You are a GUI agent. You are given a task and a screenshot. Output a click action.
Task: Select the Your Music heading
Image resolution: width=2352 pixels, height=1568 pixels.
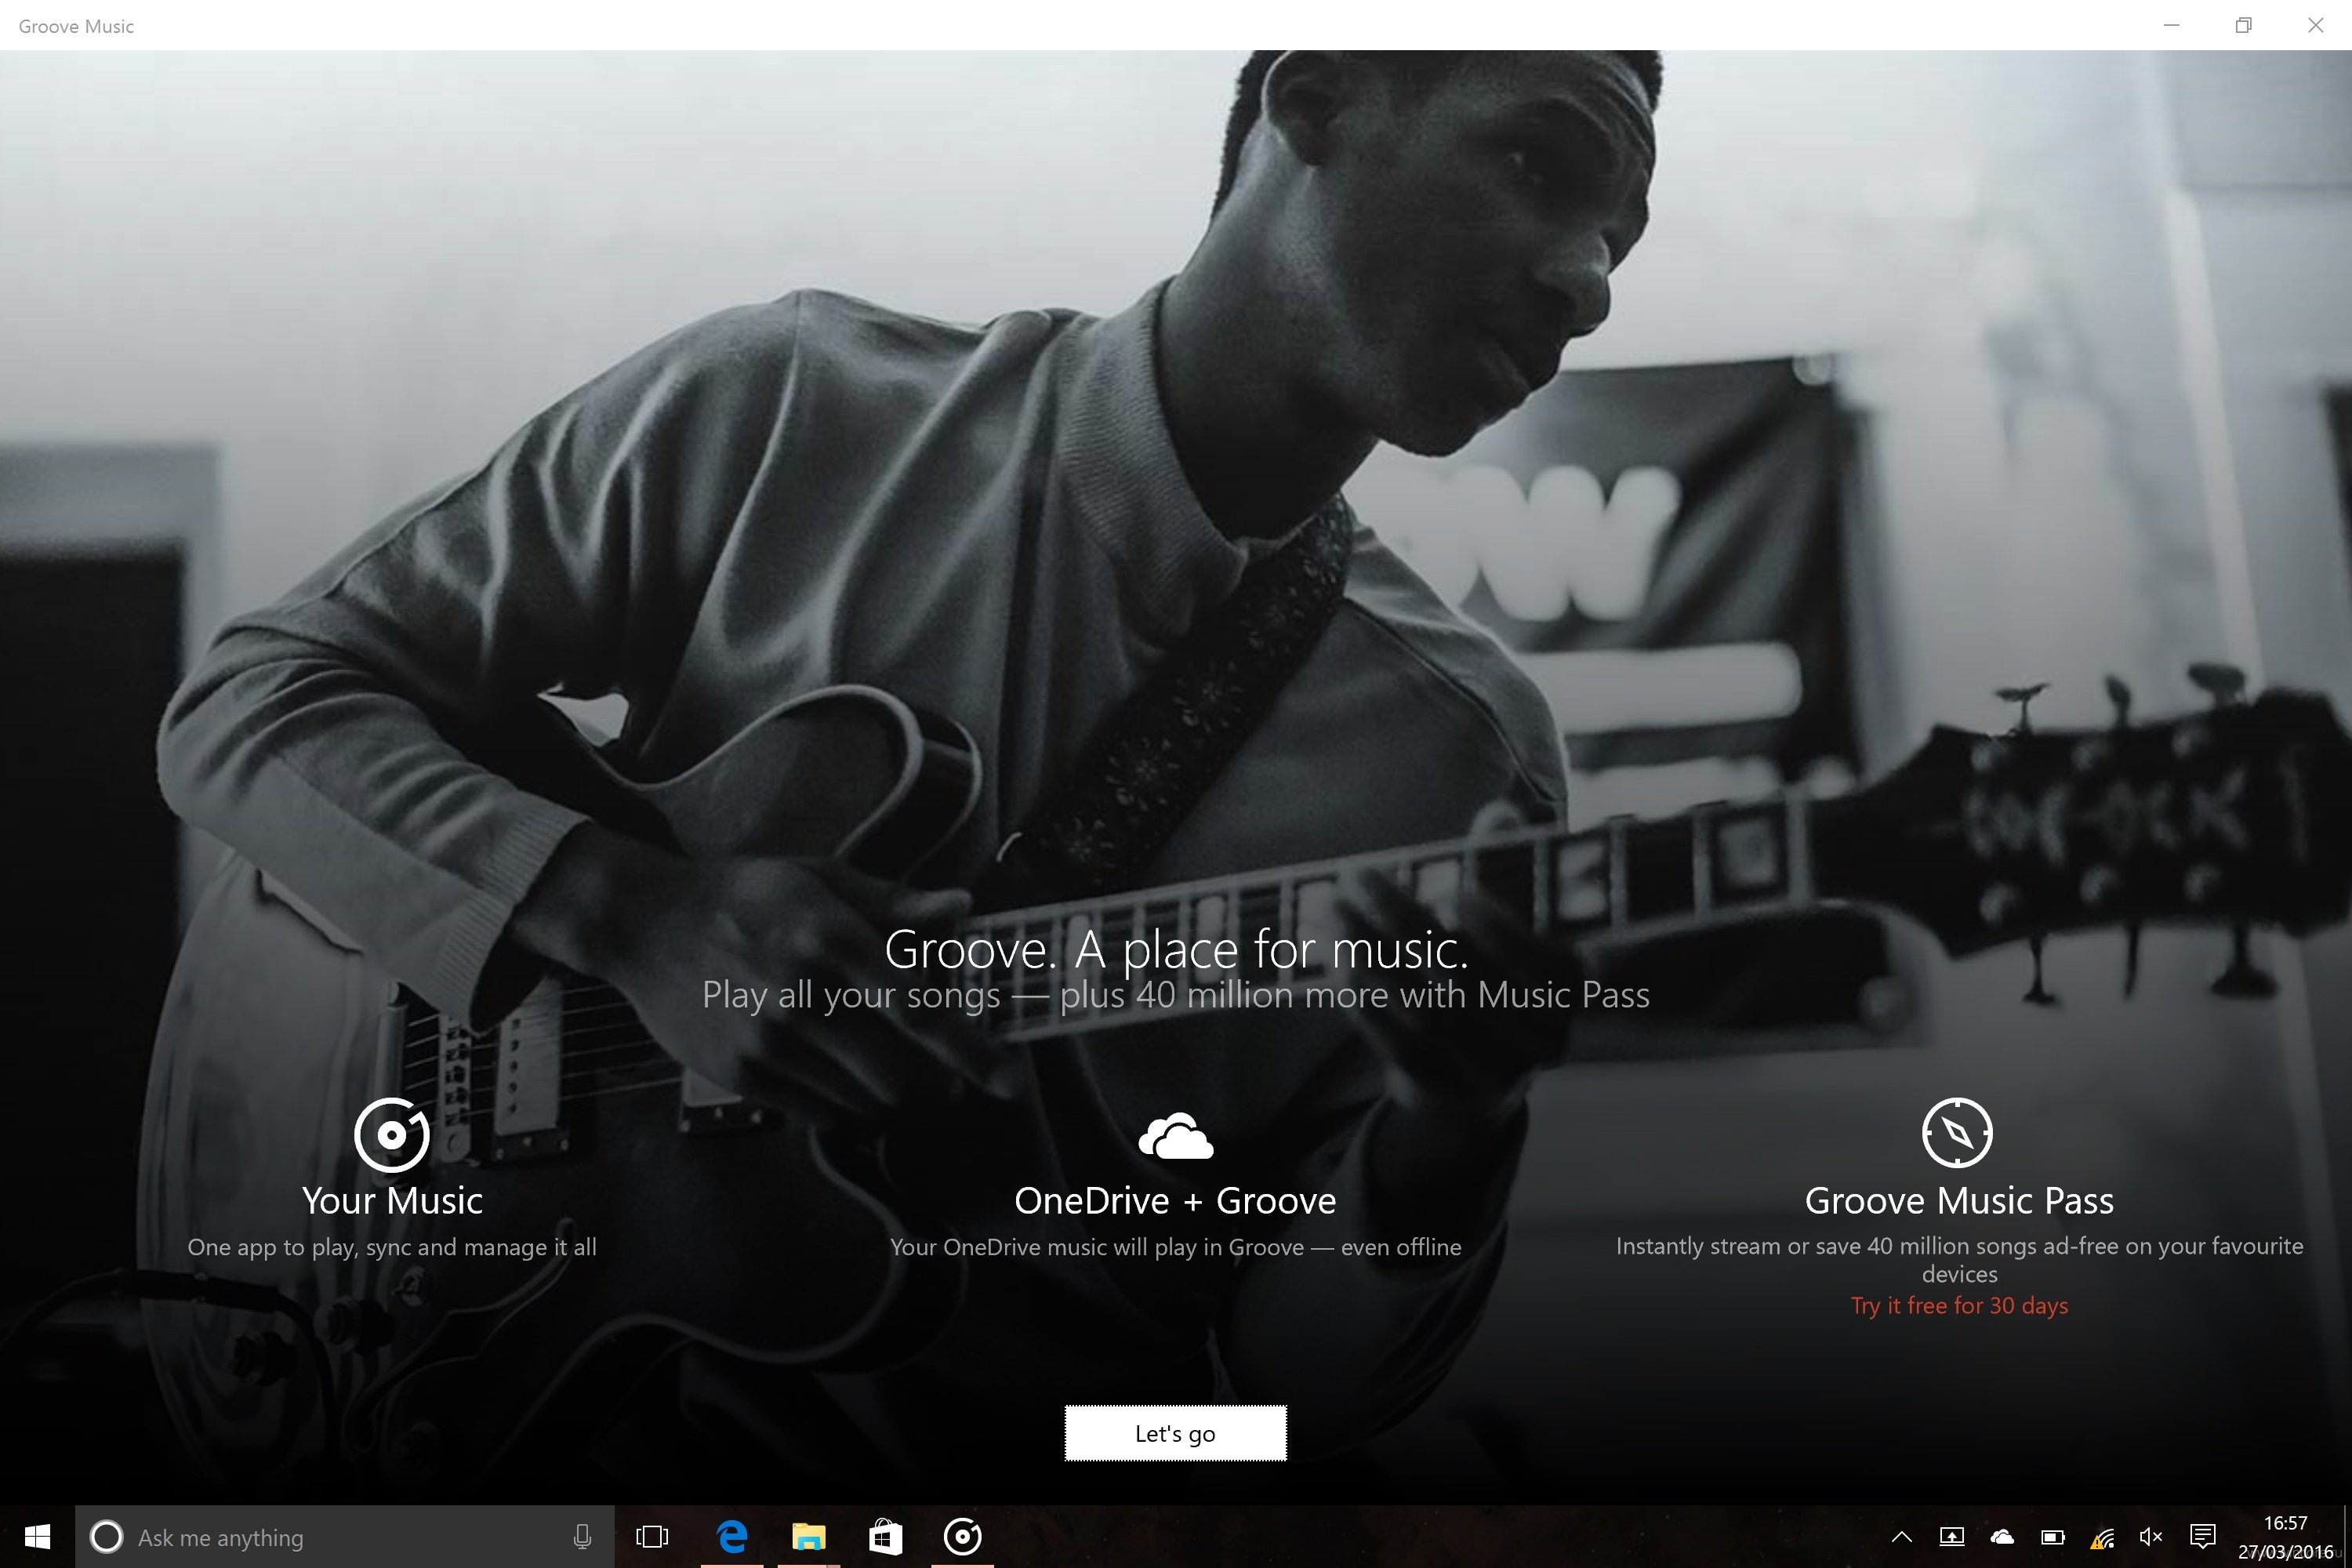click(x=392, y=1200)
